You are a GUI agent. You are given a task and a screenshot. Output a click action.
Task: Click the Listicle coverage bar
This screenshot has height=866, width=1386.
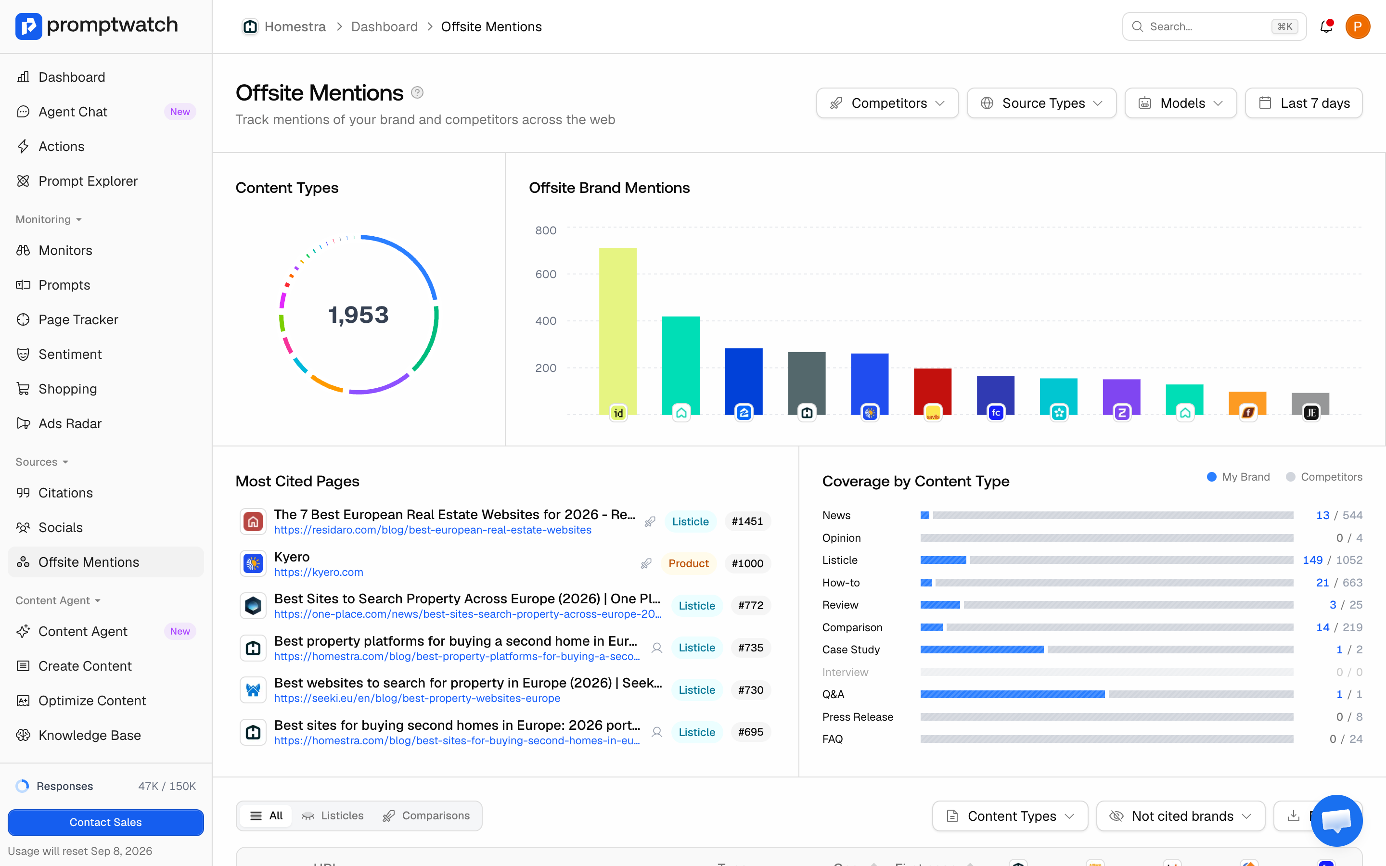coord(1106,560)
